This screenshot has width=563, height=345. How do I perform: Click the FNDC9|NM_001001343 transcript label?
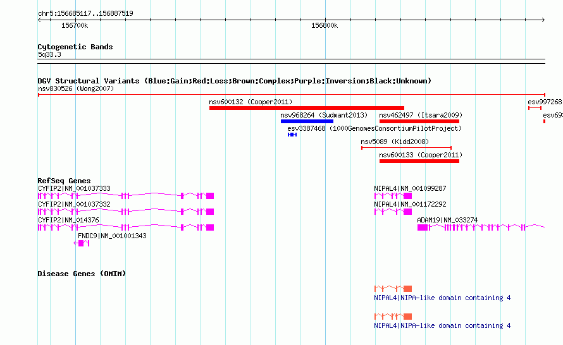coord(112,236)
